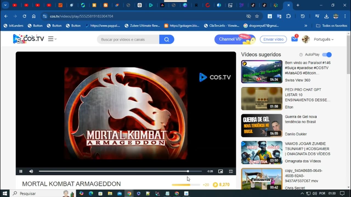Open the 'PEDI PRO CHAT GPT LISTAR 10' video title
This screenshot has width=351, height=197.
[x=307, y=95]
